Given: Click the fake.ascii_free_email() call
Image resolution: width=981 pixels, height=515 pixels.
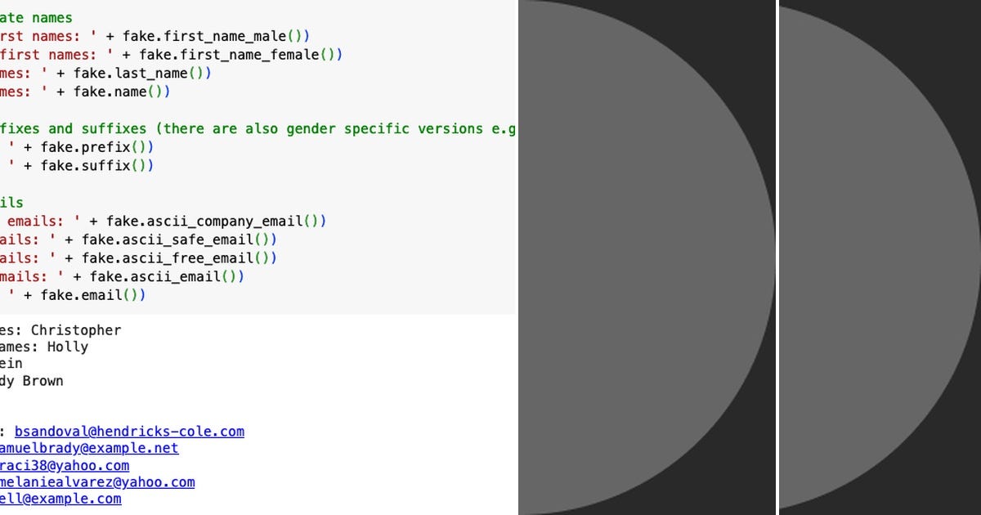Looking at the screenshot, I should (x=180, y=258).
